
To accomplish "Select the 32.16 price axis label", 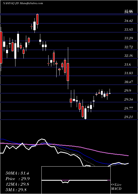I will 129,56.
